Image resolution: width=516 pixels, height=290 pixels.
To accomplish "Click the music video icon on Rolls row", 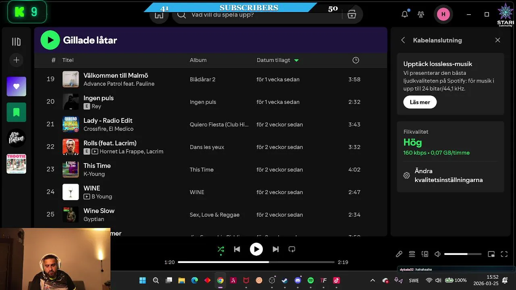I will pos(95,151).
